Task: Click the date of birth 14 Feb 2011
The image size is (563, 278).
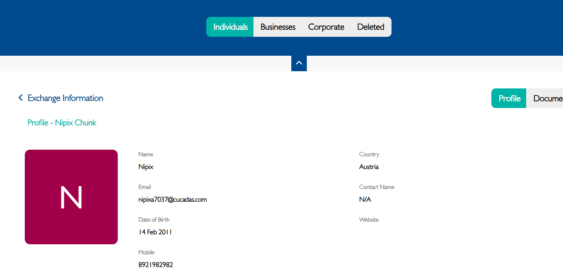Action: [155, 232]
